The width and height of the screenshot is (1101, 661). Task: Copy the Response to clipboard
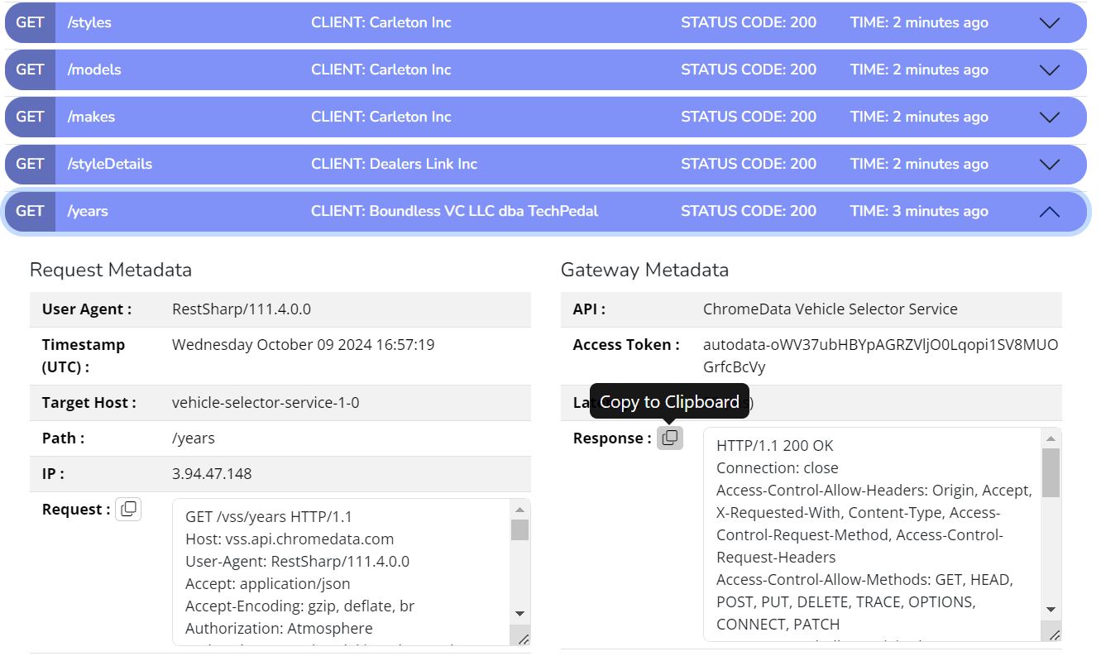(670, 438)
